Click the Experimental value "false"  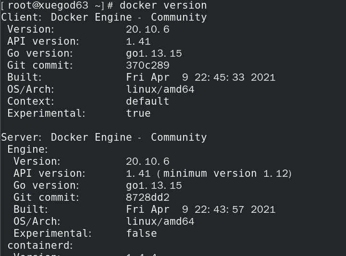(141, 233)
